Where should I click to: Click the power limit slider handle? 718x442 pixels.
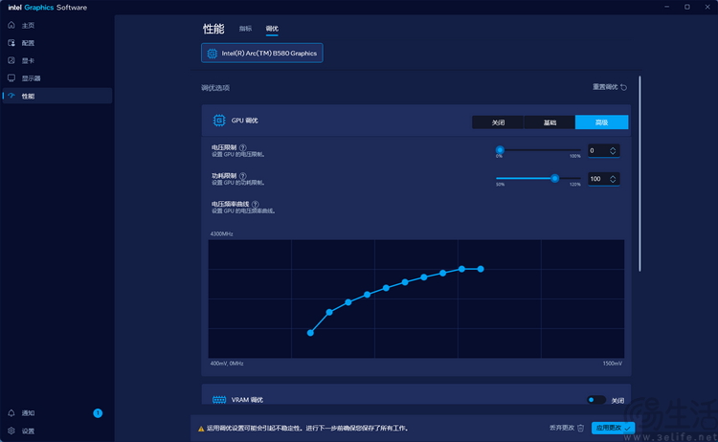click(554, 178)
